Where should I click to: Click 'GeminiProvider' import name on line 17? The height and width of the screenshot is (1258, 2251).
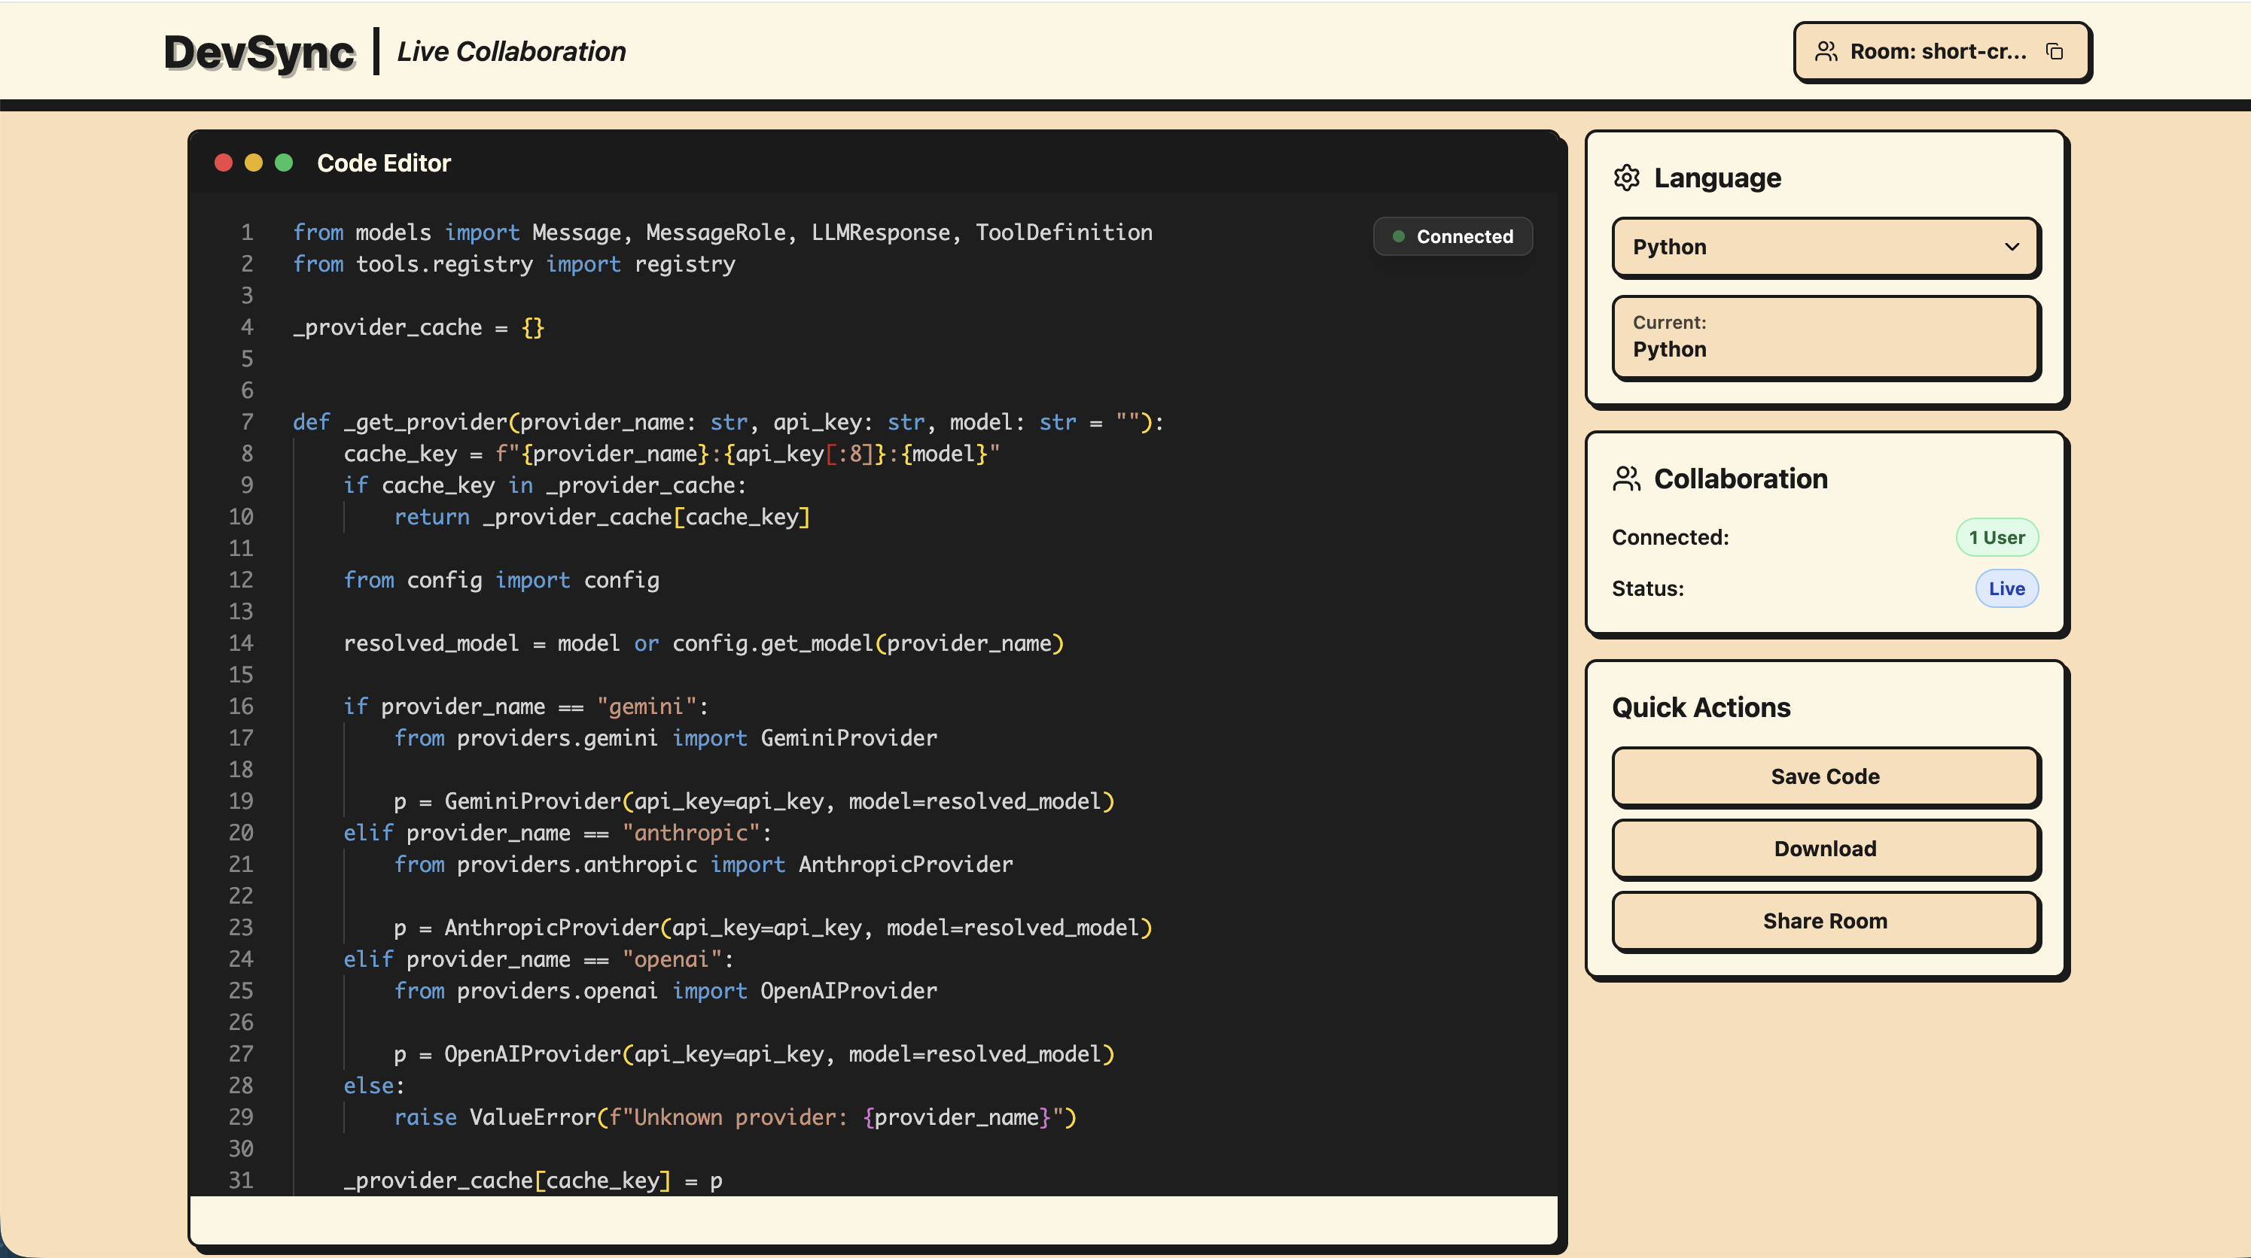pos(848,739)
